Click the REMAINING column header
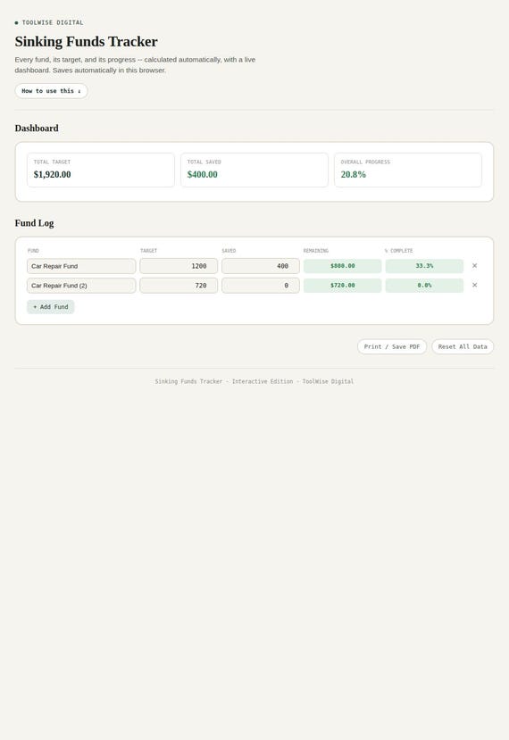The height and width of the screenshot is (740, 509). click(315, 251)
